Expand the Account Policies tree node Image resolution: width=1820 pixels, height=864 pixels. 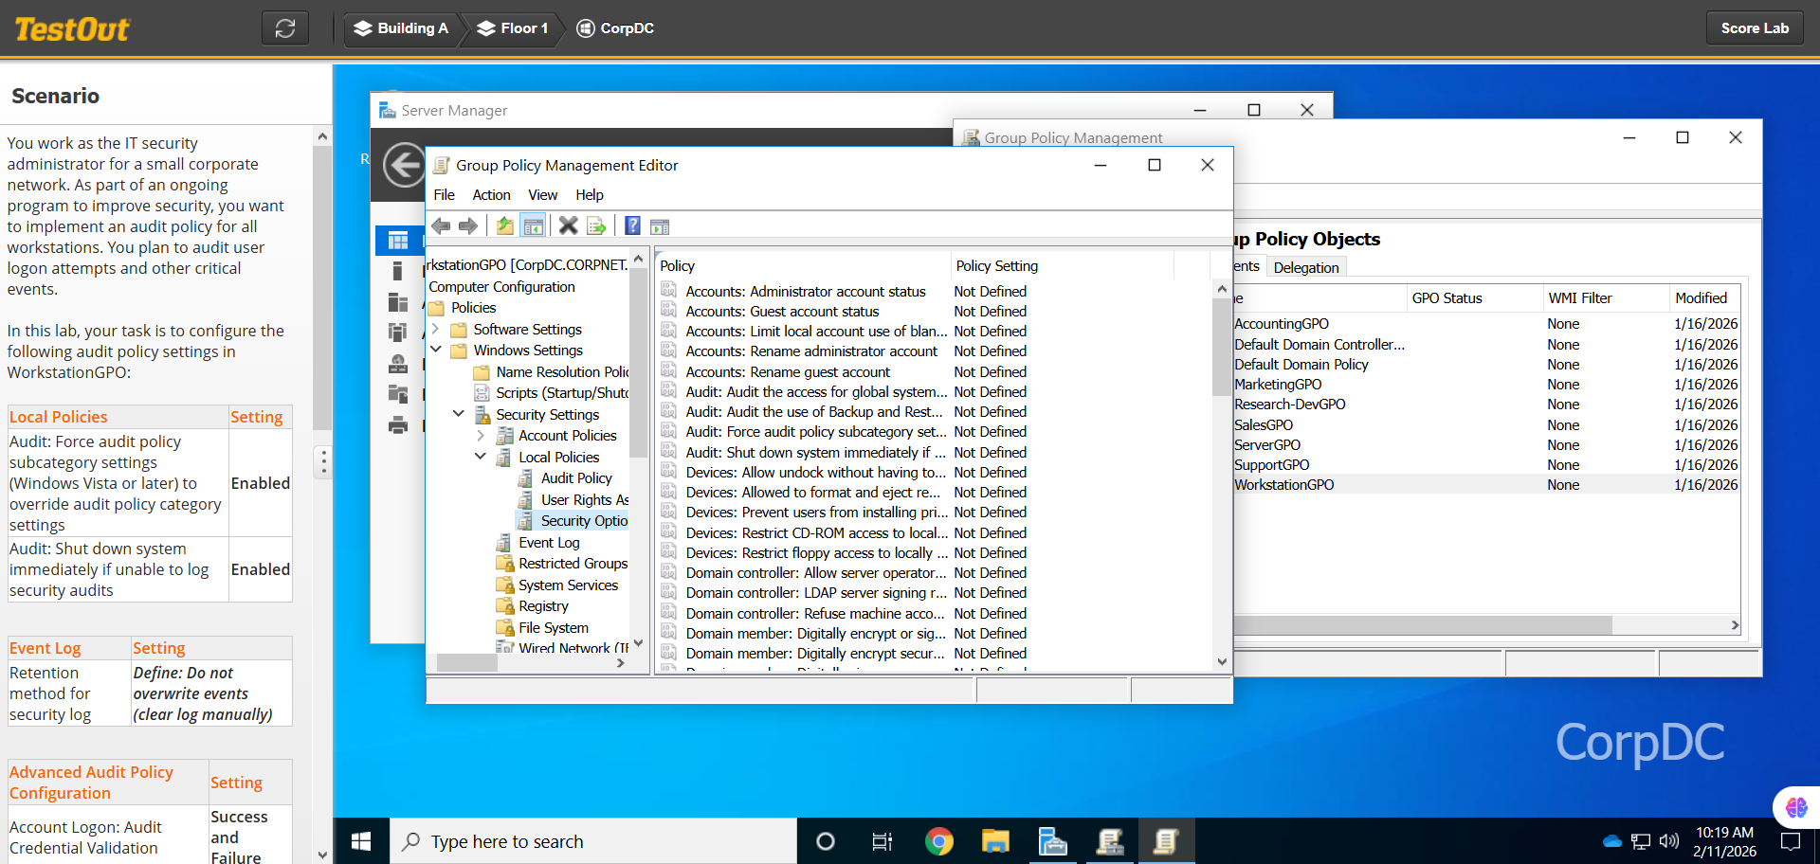pos(481,436)
